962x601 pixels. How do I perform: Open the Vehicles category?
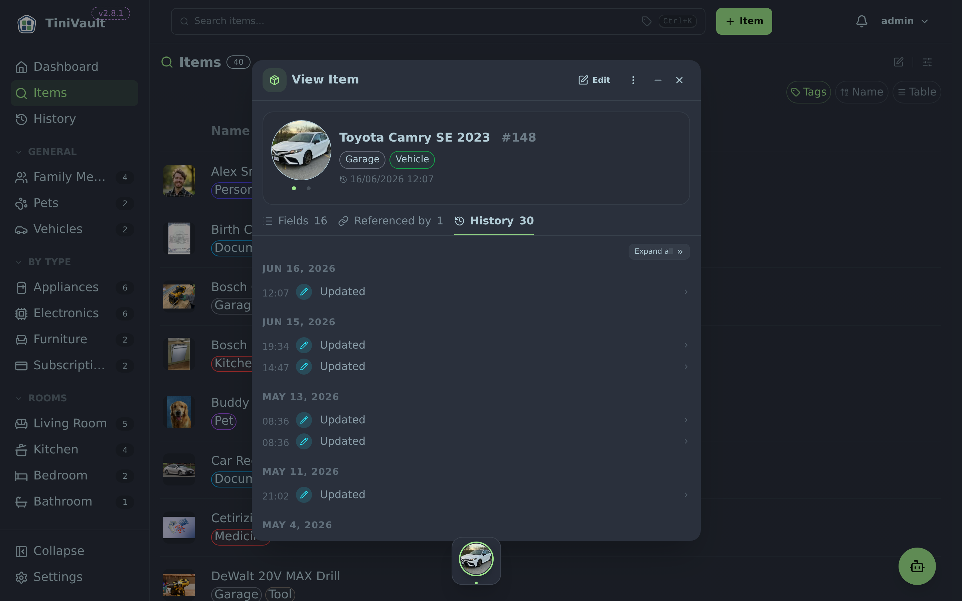[74, 229]
